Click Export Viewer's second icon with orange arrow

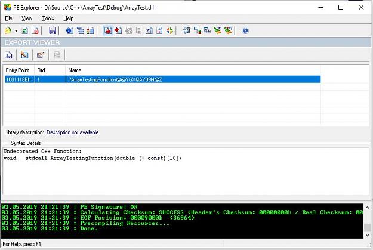click(x=24, y=55)
